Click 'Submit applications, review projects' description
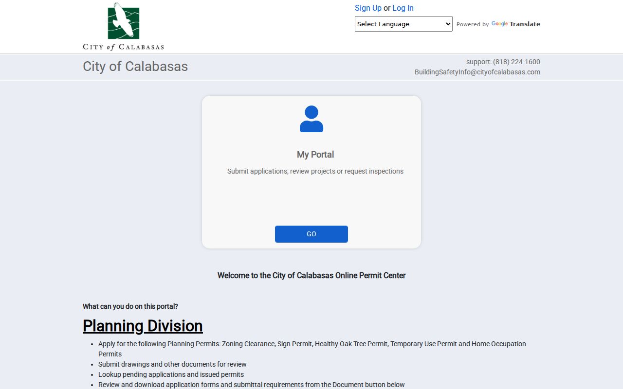 (315, 171)
